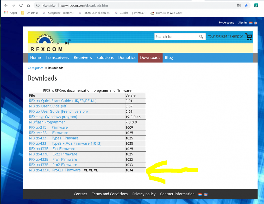The height and width of the screenshot is (204, 264).
Task: Bookmark page using the star icon
Action: click(246, 5)
